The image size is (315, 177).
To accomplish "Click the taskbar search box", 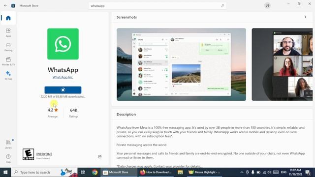I will (44, 172).
